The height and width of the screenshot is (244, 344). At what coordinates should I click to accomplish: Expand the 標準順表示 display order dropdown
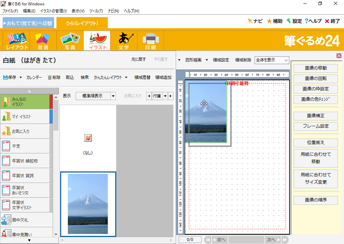113,96
